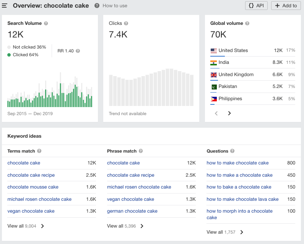This screenshot has height=244, width=304.
Task: Click the Phrase match help icon
Action: click(141, 151)
